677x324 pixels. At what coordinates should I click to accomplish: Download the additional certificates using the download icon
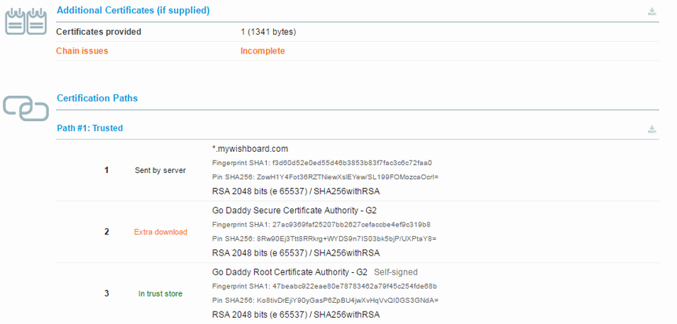[651, 12]
